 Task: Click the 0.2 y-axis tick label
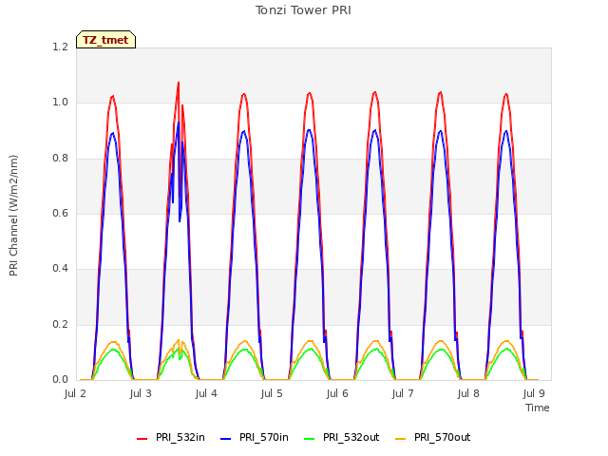(x=61, y=324)
